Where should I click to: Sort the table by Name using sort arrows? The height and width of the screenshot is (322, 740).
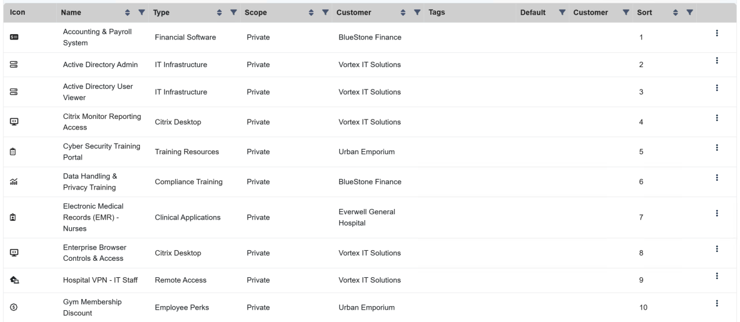(129, 12)
